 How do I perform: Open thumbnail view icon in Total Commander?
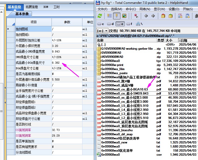[x=124, y=16]
